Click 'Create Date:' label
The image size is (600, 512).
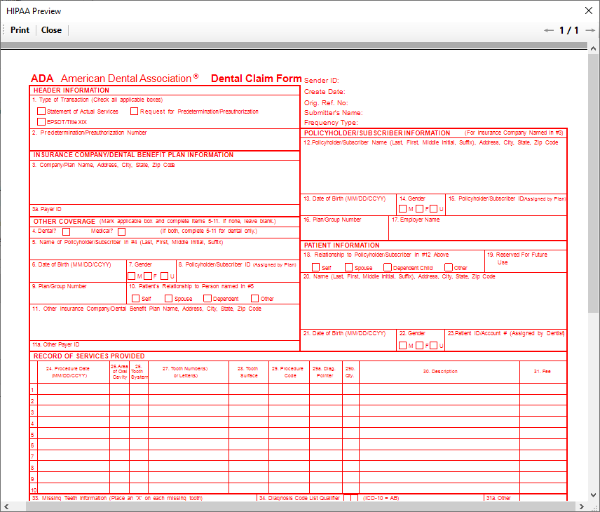325,92
